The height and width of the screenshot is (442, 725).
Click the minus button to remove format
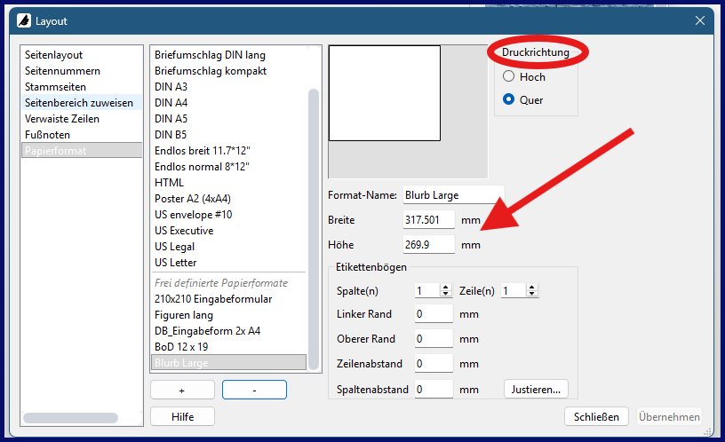coord(254,390)
